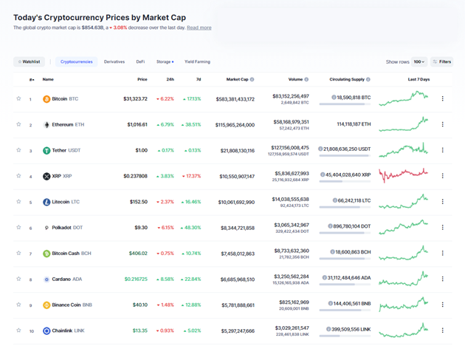The image size is (465, 349).
Task: Open the info icon next to Volume
Action: (x=306, y=79)
